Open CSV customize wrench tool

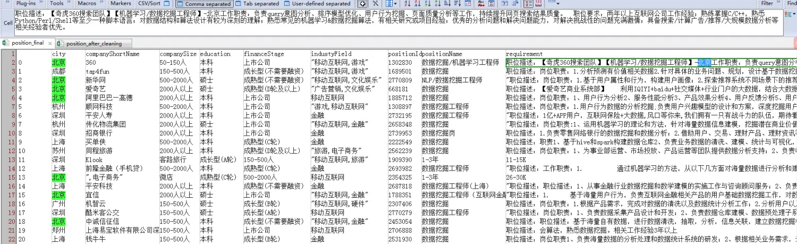(x=376, y=4)
